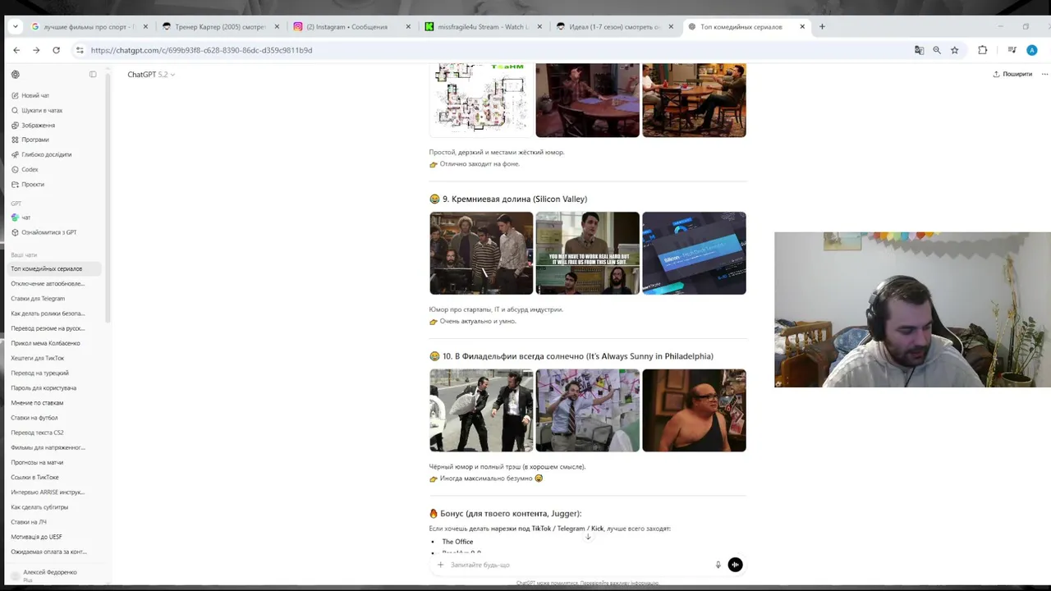Open the browser zoom magnifier icon

coord(937,50)
